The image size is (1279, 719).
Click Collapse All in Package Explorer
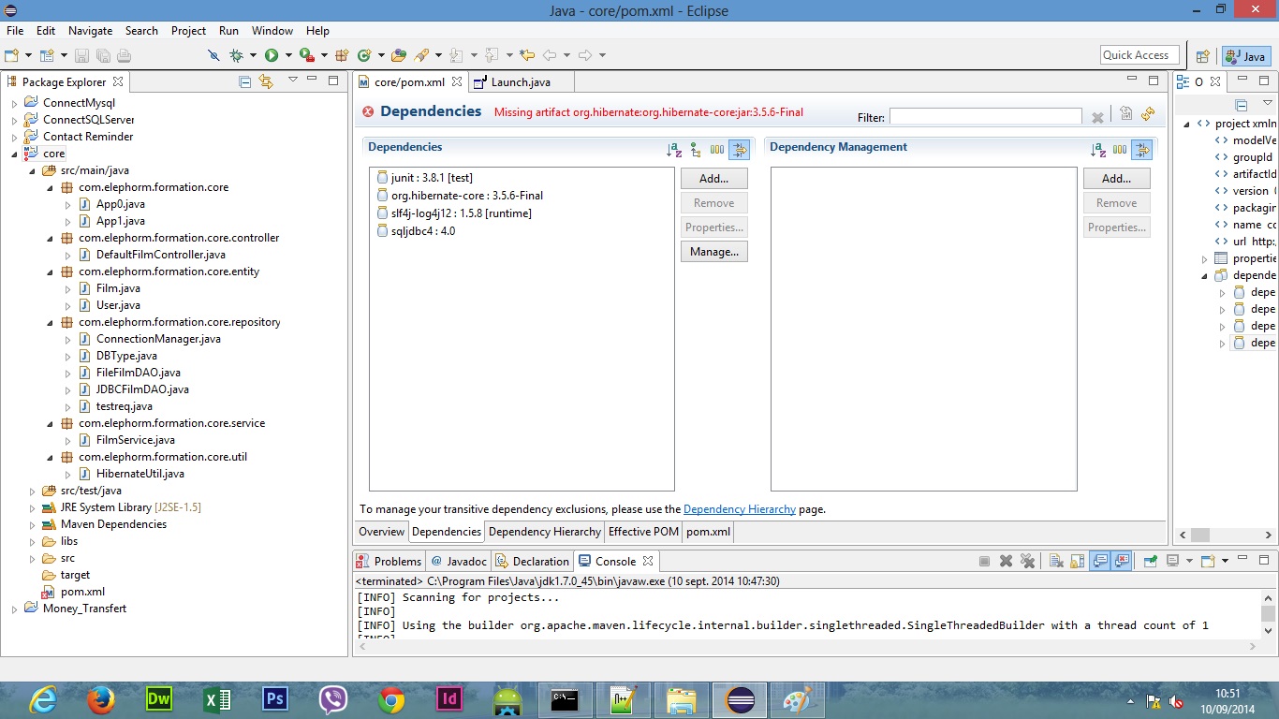coord(244,81)
